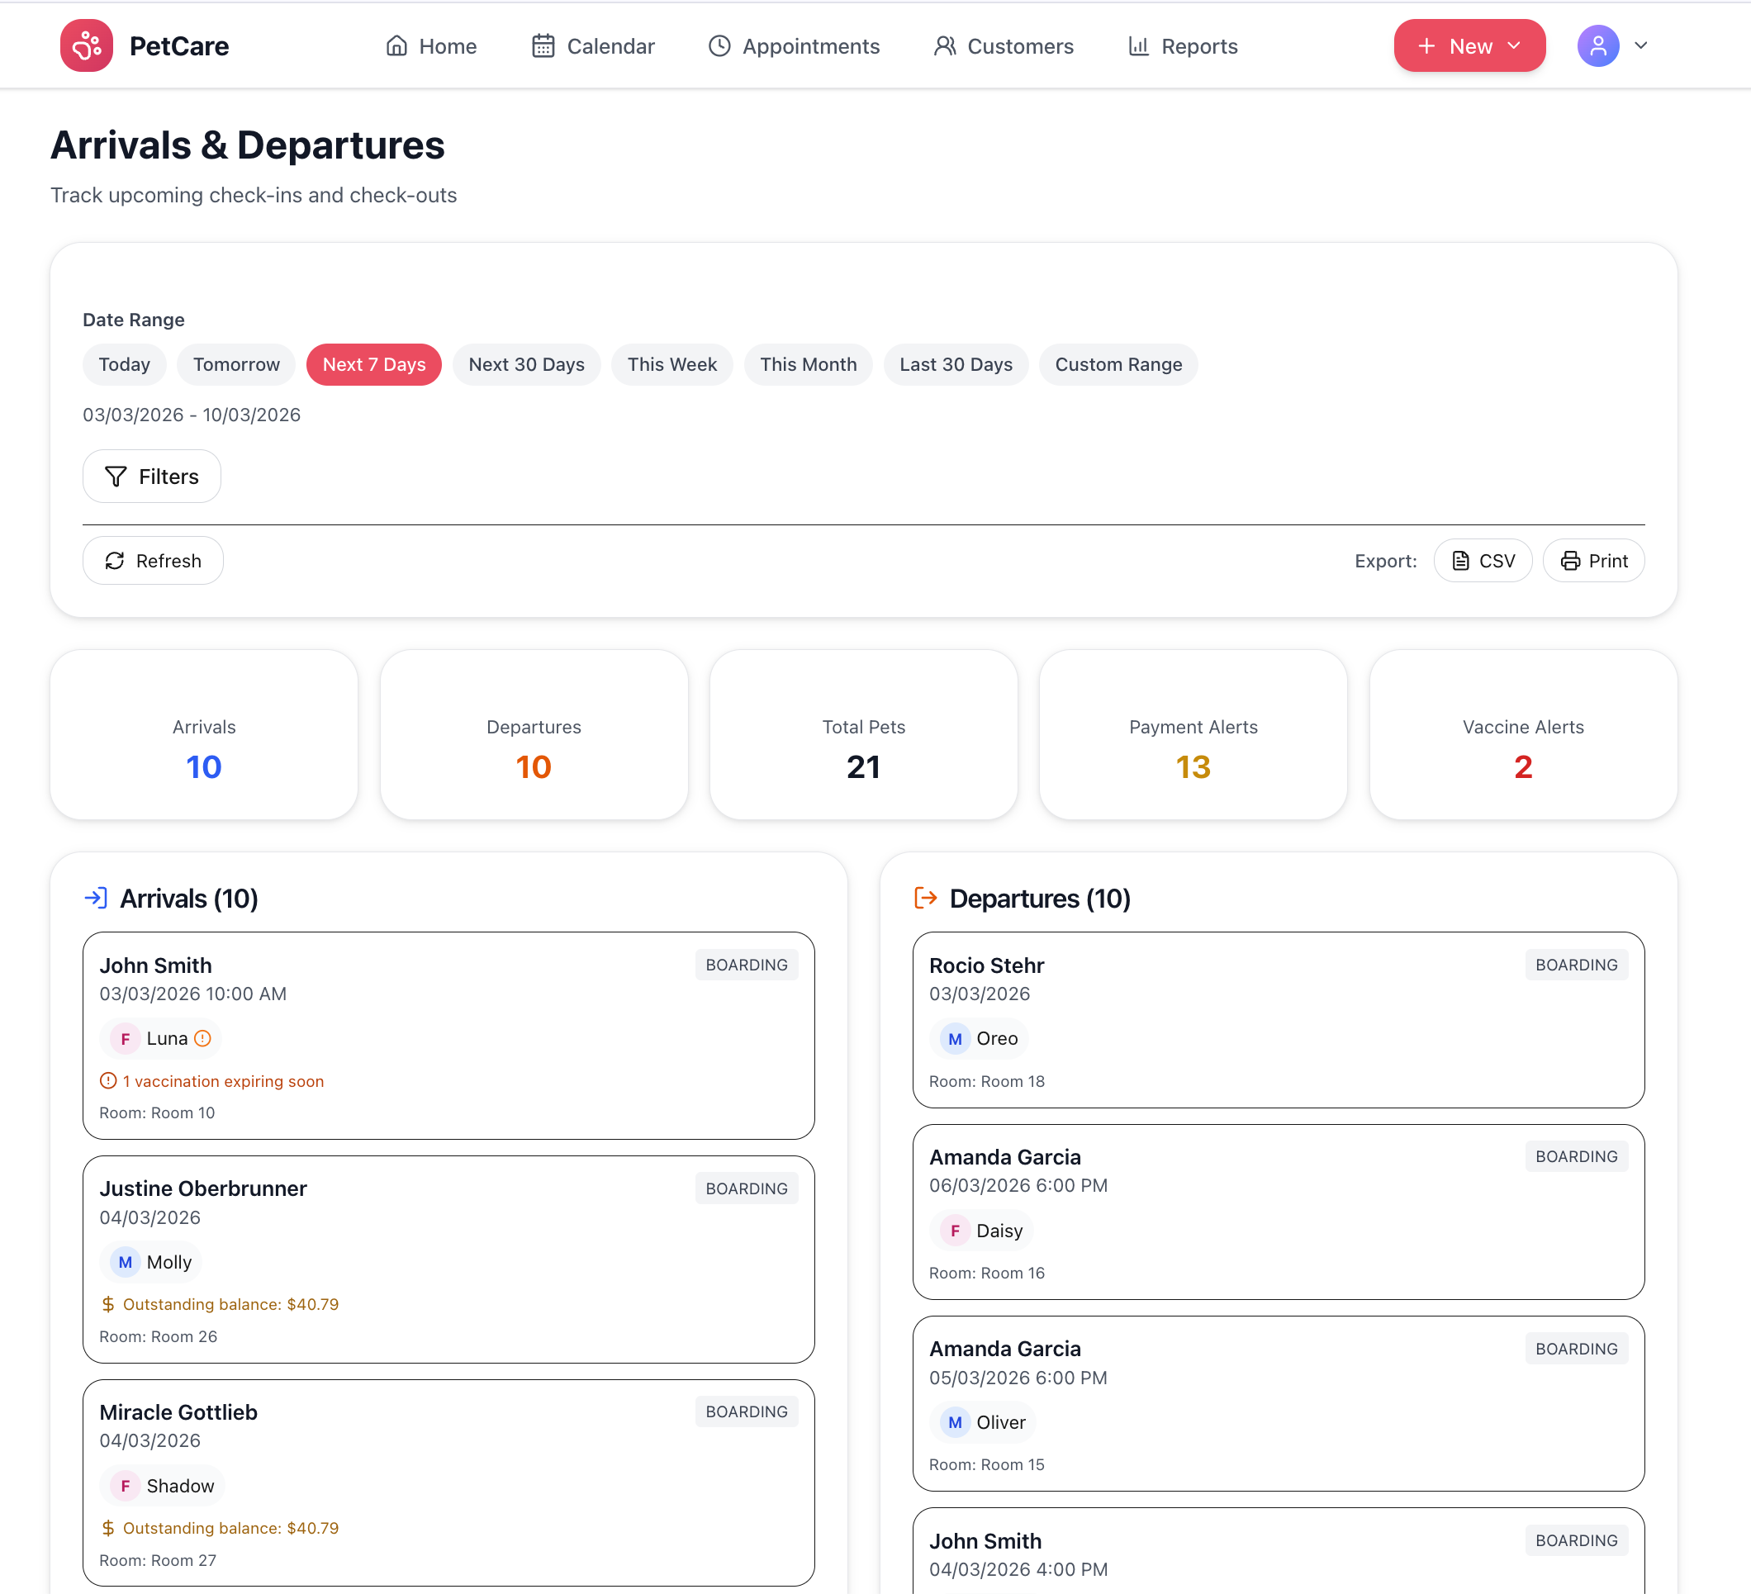Go to the Home navigation item

(x=431, y=45)
